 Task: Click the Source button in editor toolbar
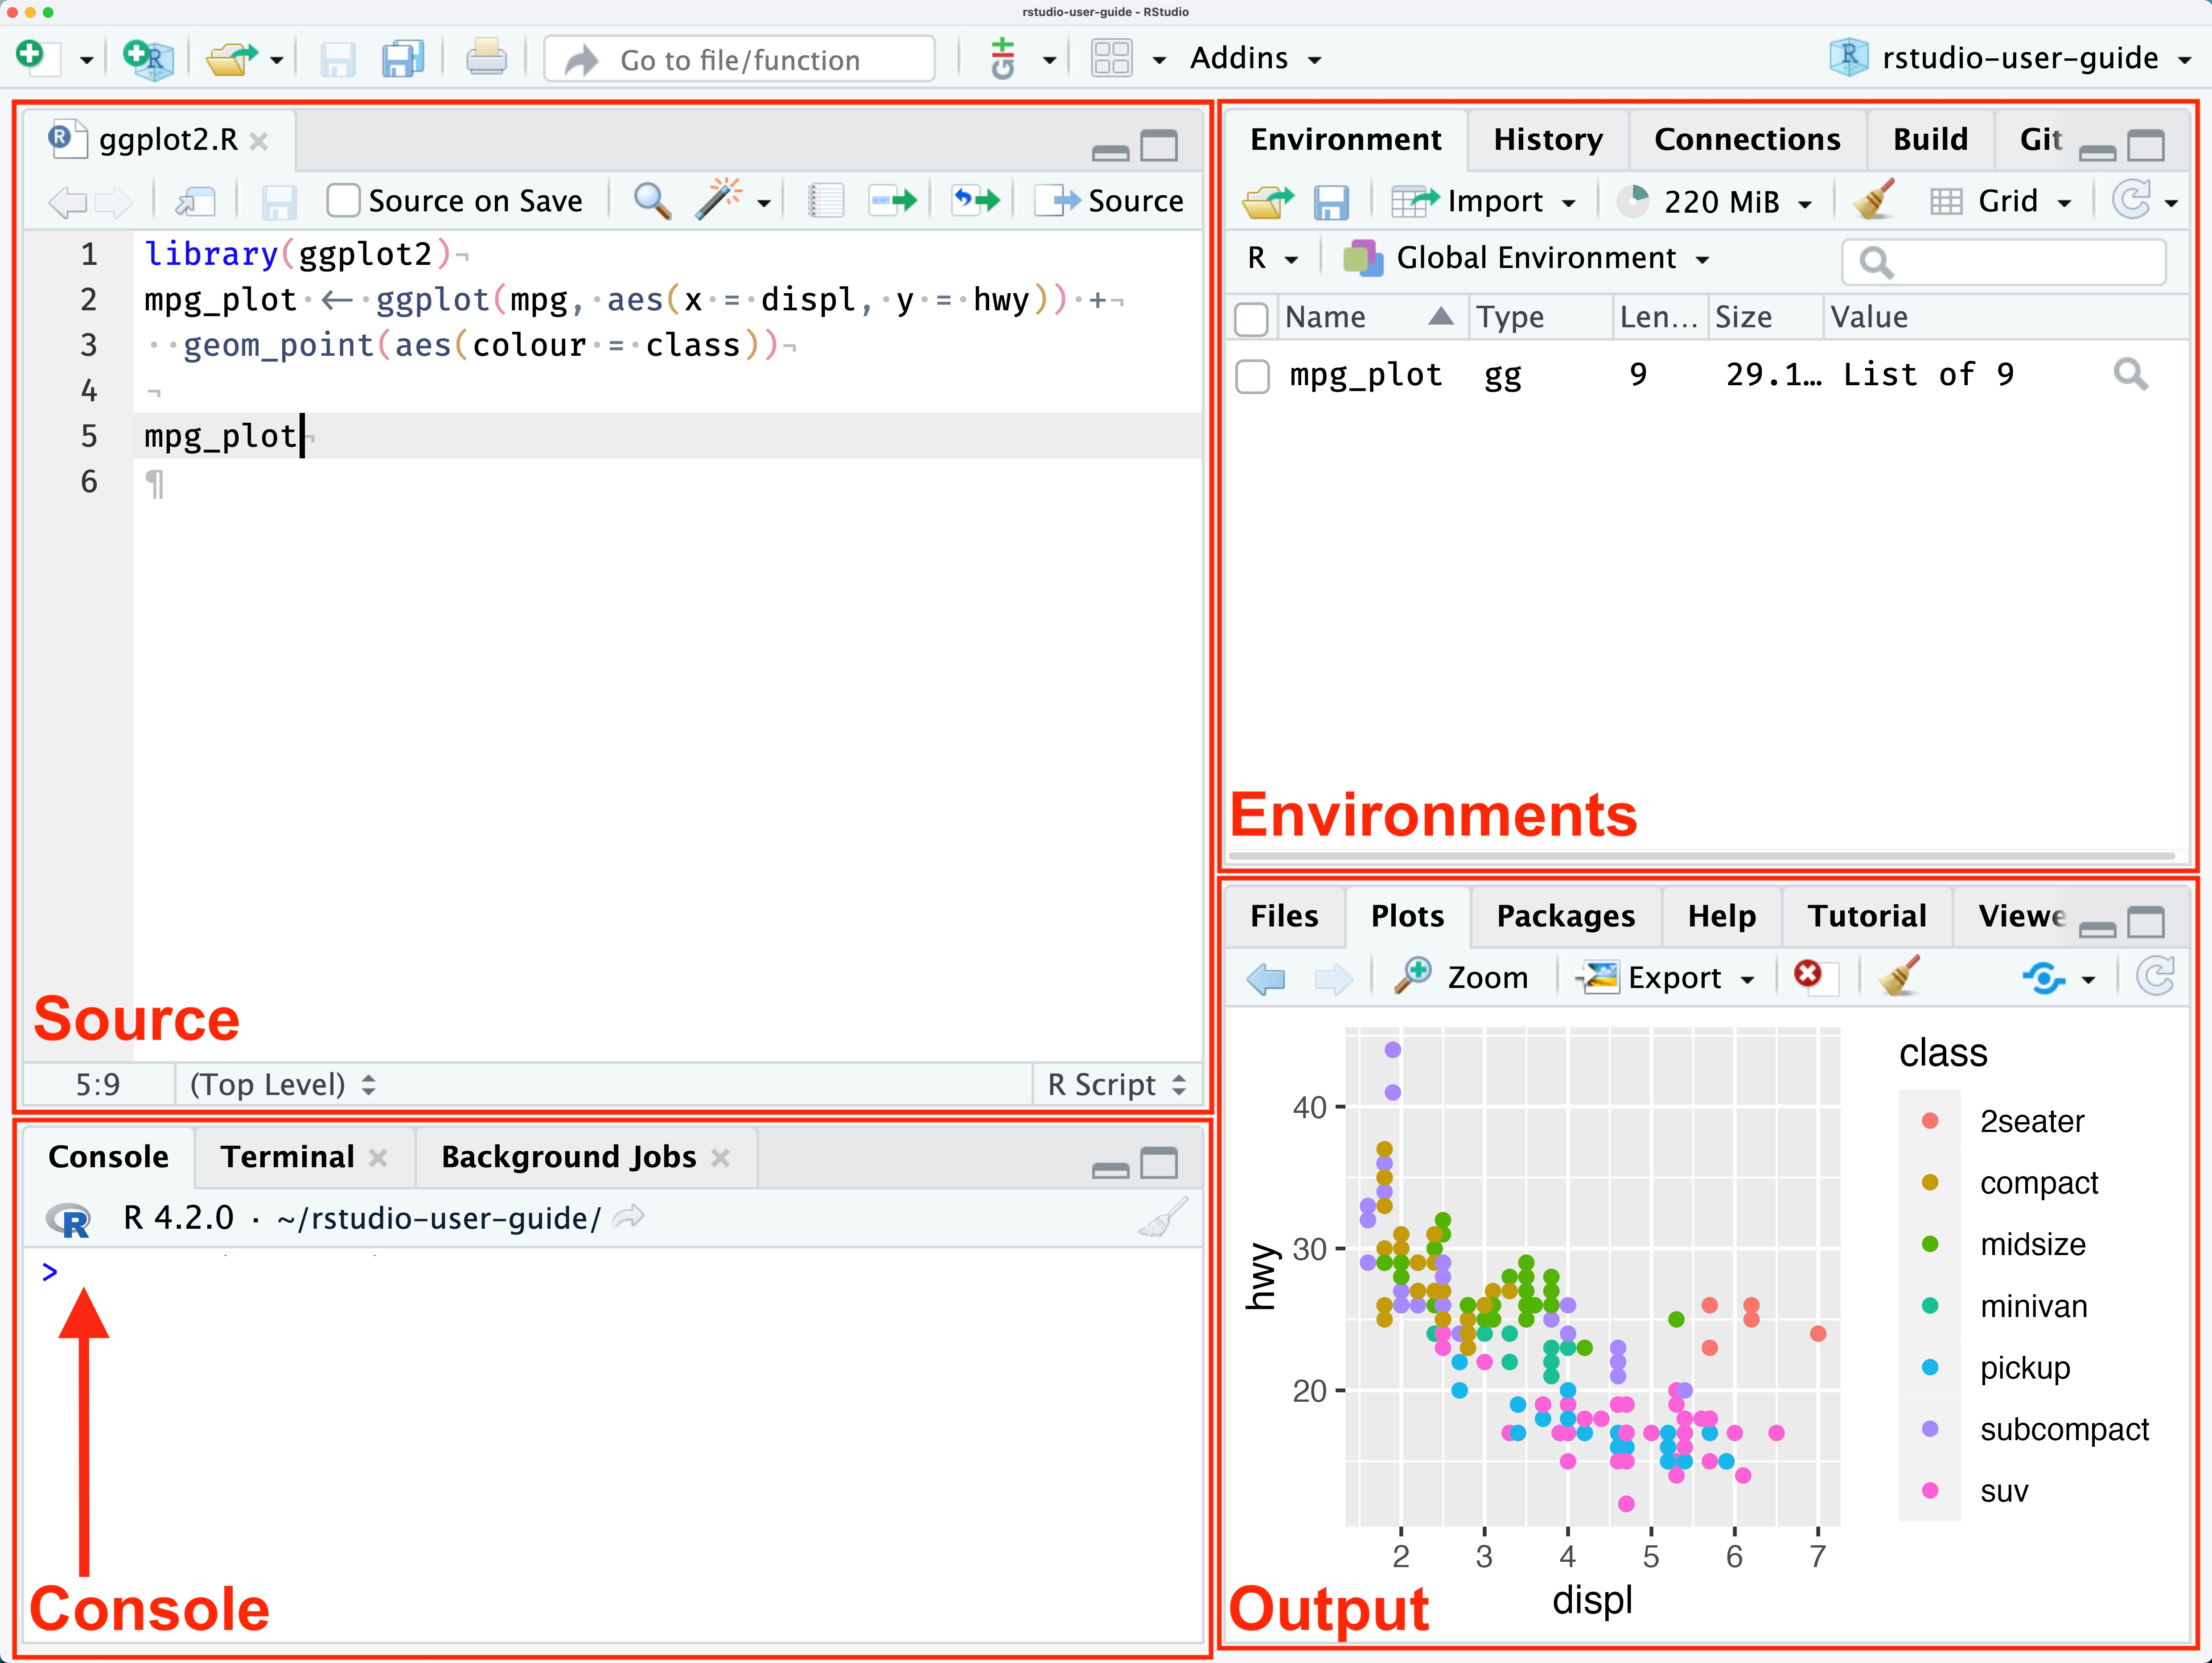tap(1109, 201)
